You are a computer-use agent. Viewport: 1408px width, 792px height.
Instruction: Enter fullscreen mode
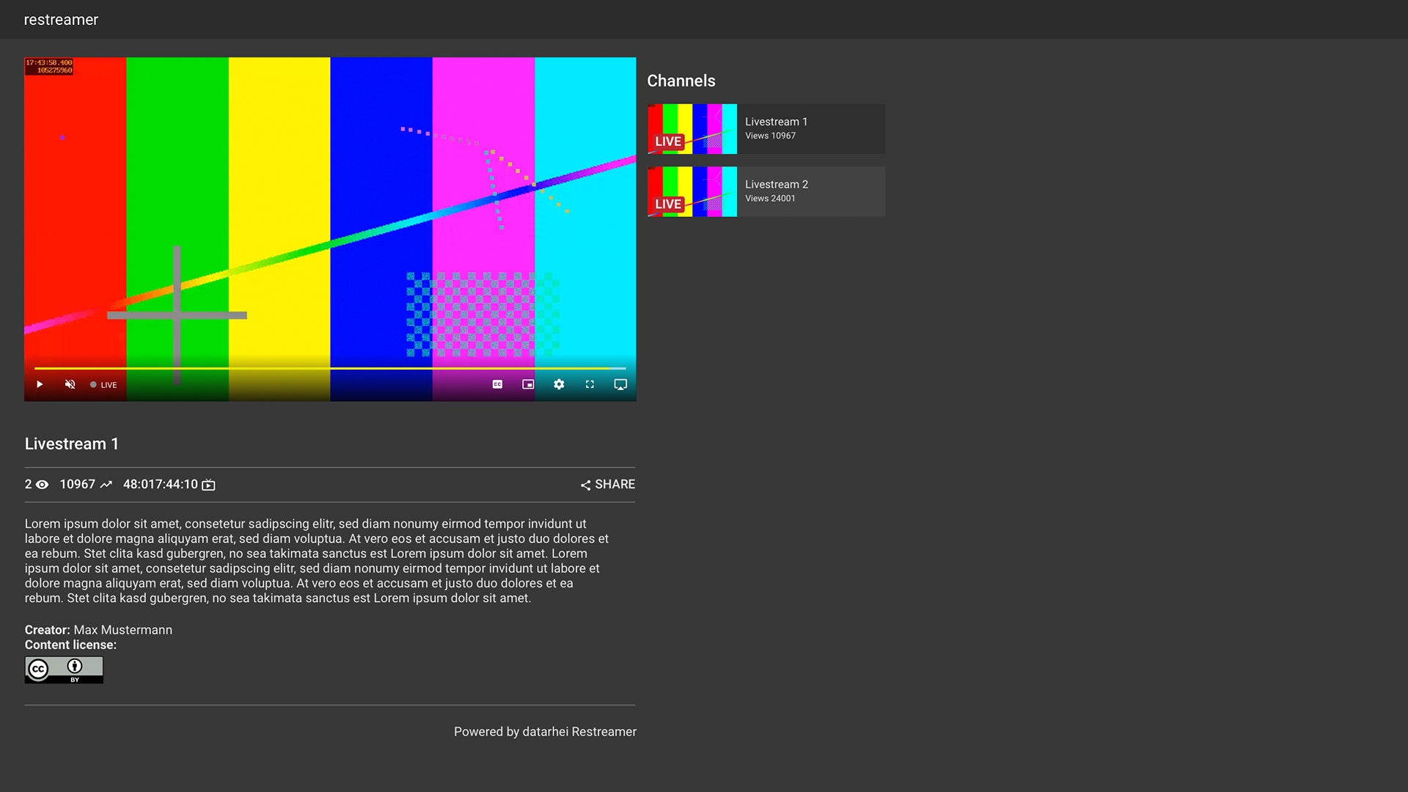click(x=590, y=384)
